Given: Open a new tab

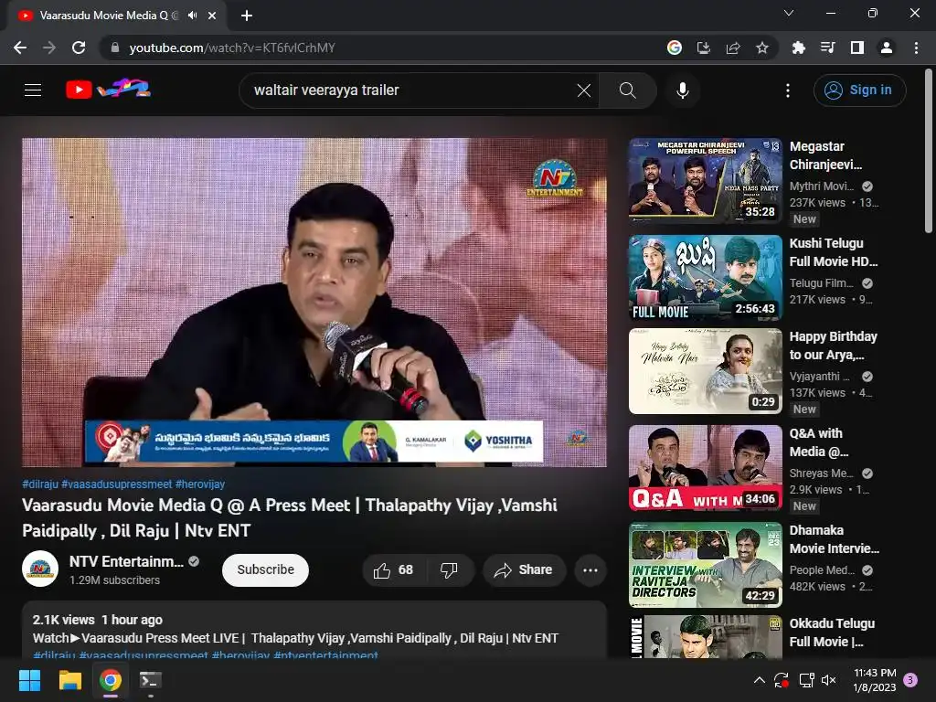Looking at the screenshot, I should click(247, 16).
